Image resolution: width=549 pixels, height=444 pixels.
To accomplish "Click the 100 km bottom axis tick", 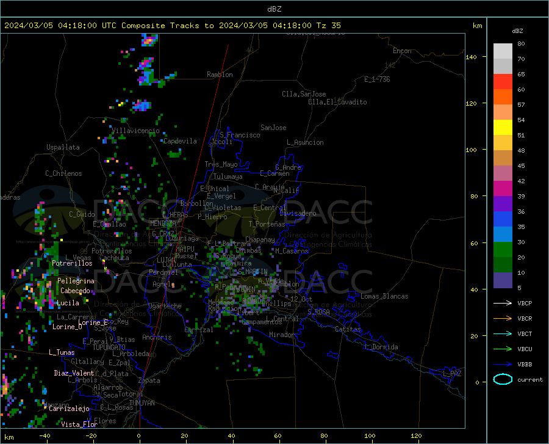I will 370,436.
